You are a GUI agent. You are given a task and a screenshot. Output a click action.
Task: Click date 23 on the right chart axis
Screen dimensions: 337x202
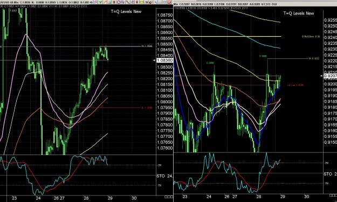(x=185, y=197)
